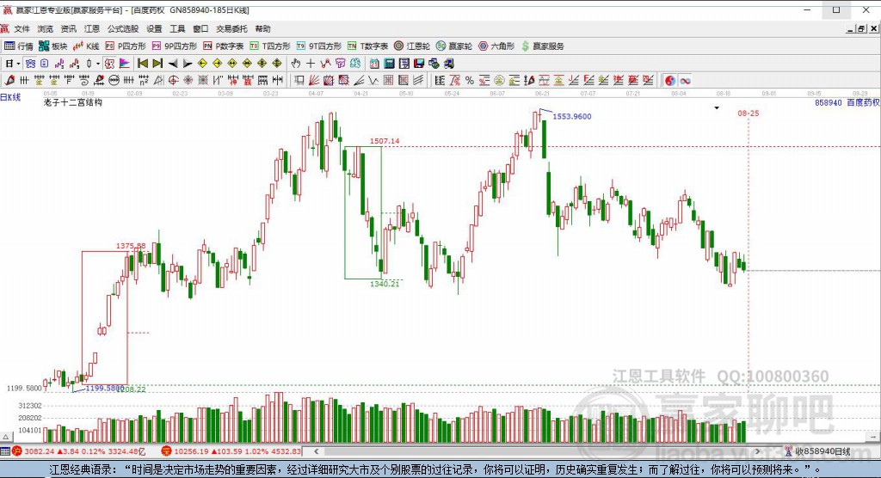The width and height of the screenshot is (881, 478).
Task: Click the up triangle beside volume panel
Action: click(6, 437)
